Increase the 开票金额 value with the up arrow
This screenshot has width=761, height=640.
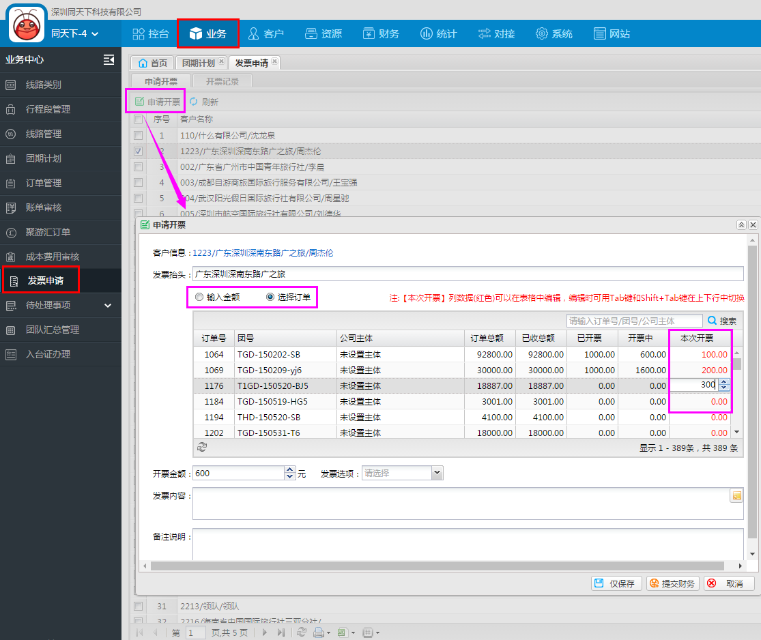tap(290, 469)
